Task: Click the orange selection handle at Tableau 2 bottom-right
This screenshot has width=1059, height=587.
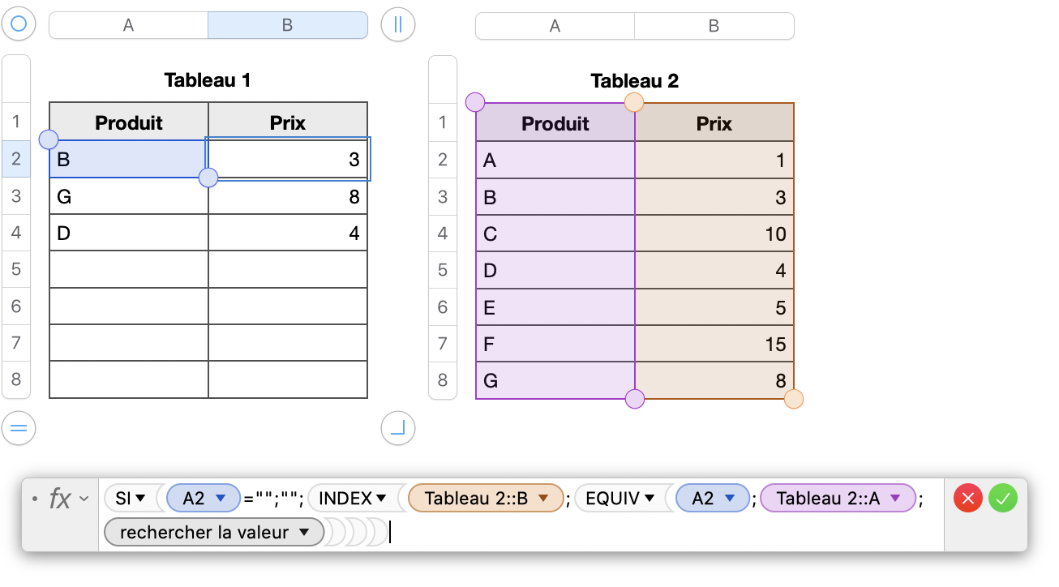Action: (x=794, y=399)
